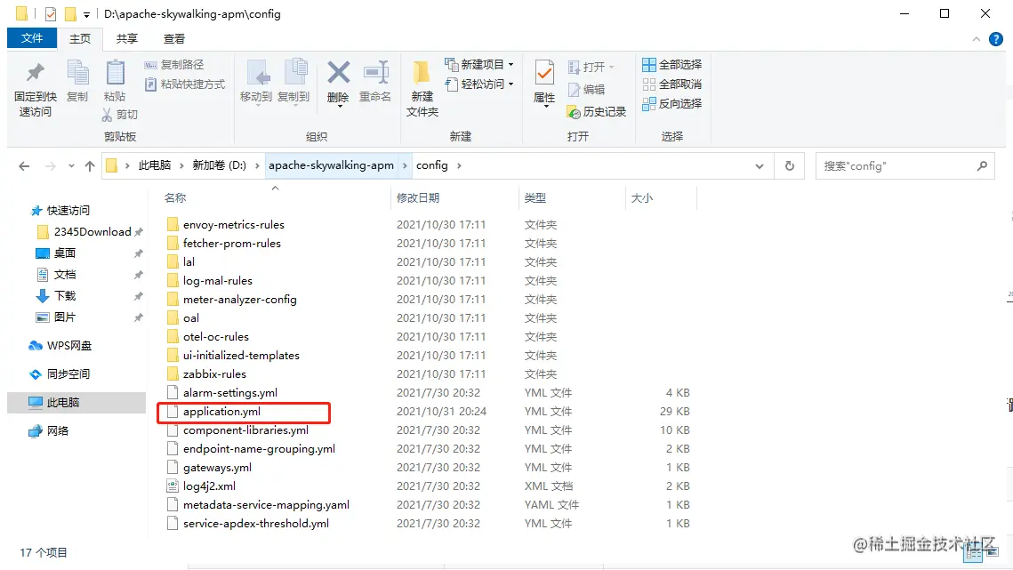Viewport: 1013px width, 570px height.
Task: Select the ui-initialized-templates folder
Action: click(x=241, y=356)
